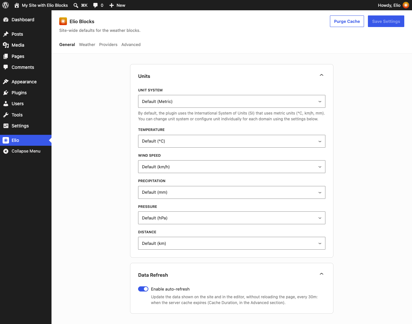Click the Elio avatar beside Howdy, Elio

pos(406,5)
